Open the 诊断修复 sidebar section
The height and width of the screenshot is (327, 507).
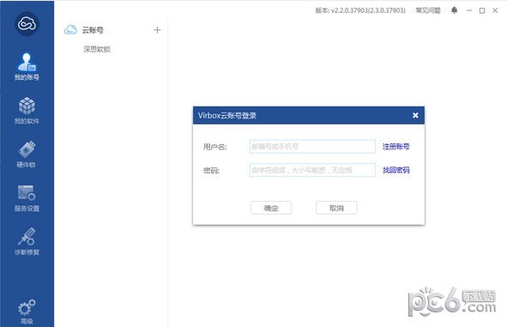pos(27,242)
